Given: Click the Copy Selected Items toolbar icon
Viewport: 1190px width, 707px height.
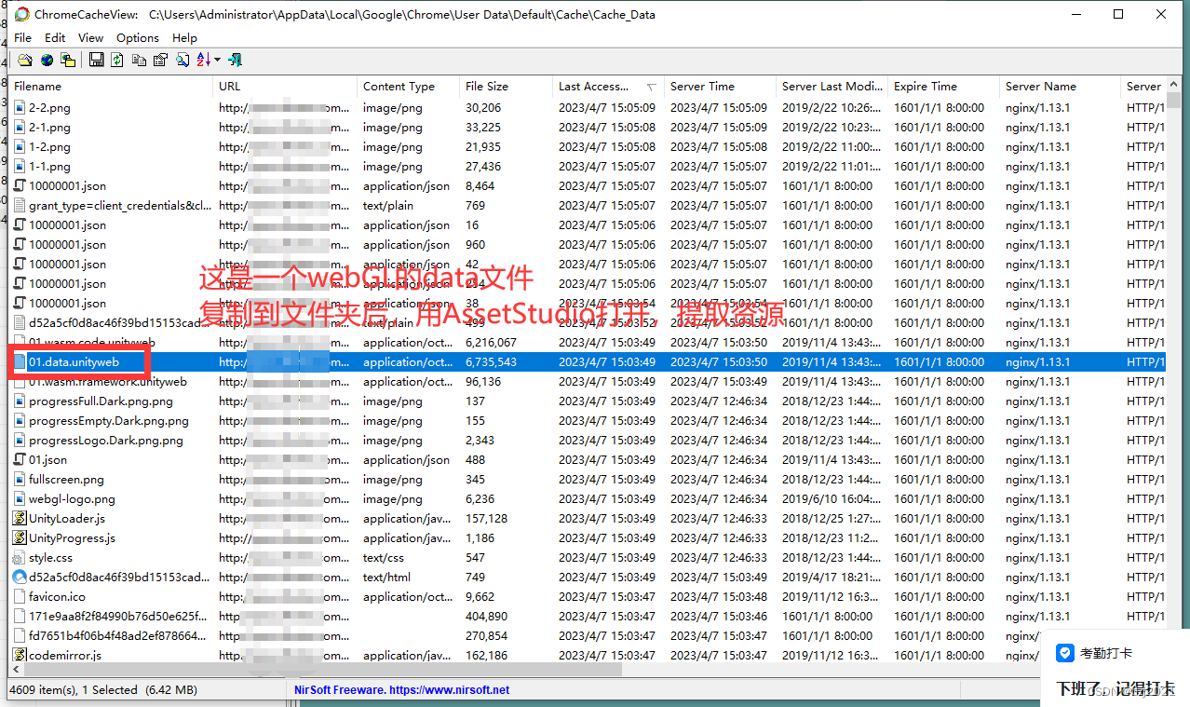Looking at the screenshot, I should 139,60.
